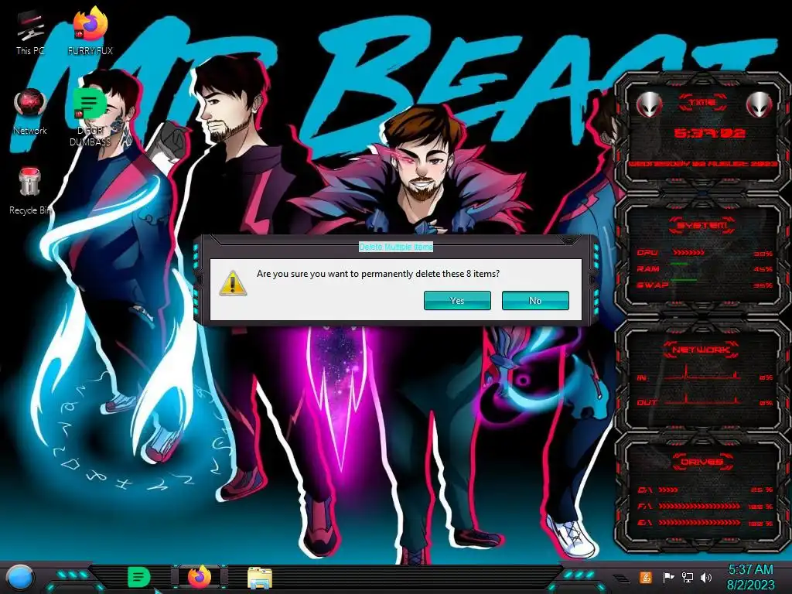792x594 pixels.
Task: Switch to Firefox in the taskbar
Action: tap(200, 577)
